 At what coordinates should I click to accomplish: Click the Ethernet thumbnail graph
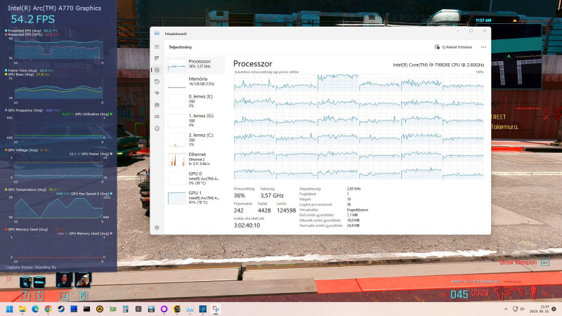coord(177,159)
